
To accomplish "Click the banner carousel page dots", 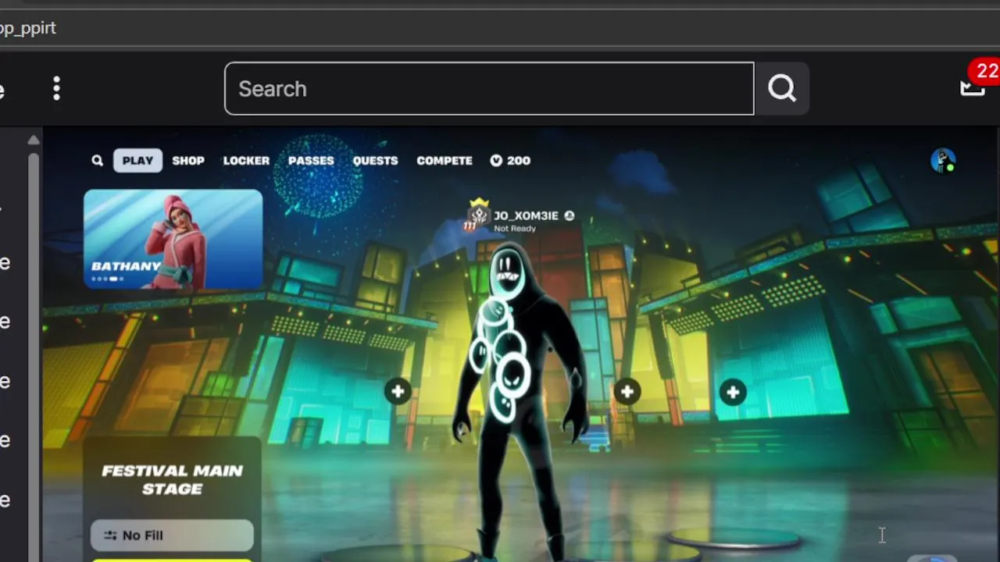I will [108, 279].
